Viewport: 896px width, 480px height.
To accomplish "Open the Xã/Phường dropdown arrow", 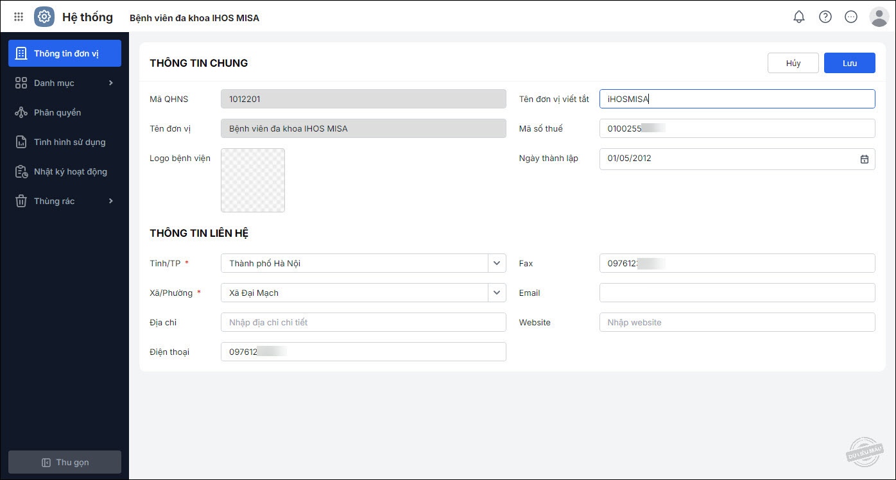I will coord(497,293).
